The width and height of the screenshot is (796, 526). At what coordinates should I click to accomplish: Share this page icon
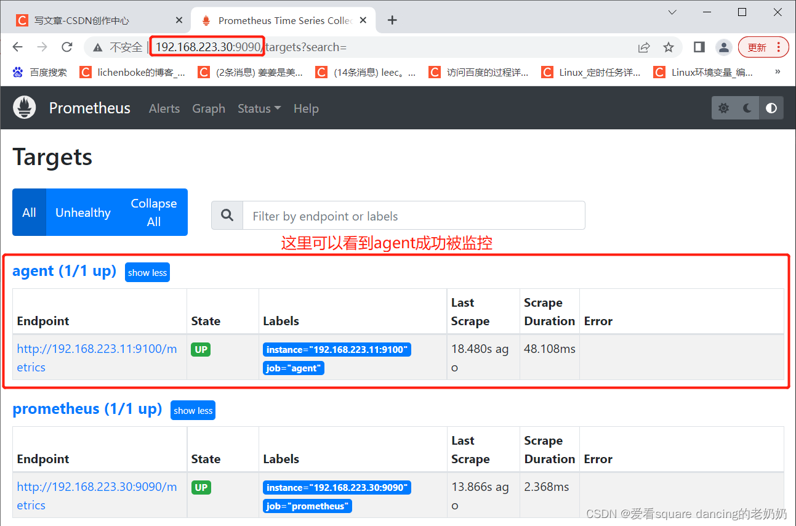pyautogui.click(x=644, y=47)
